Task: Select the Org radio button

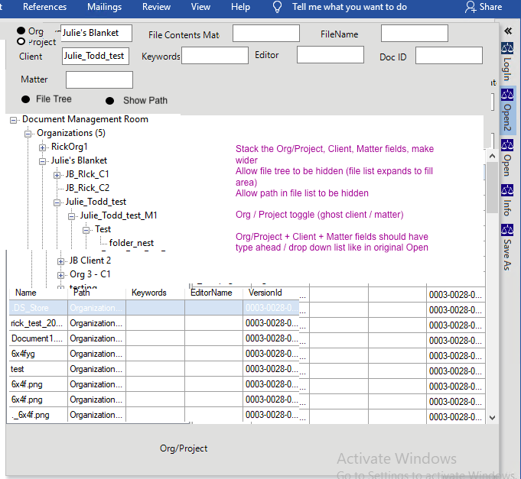Action: click(21, 31)
